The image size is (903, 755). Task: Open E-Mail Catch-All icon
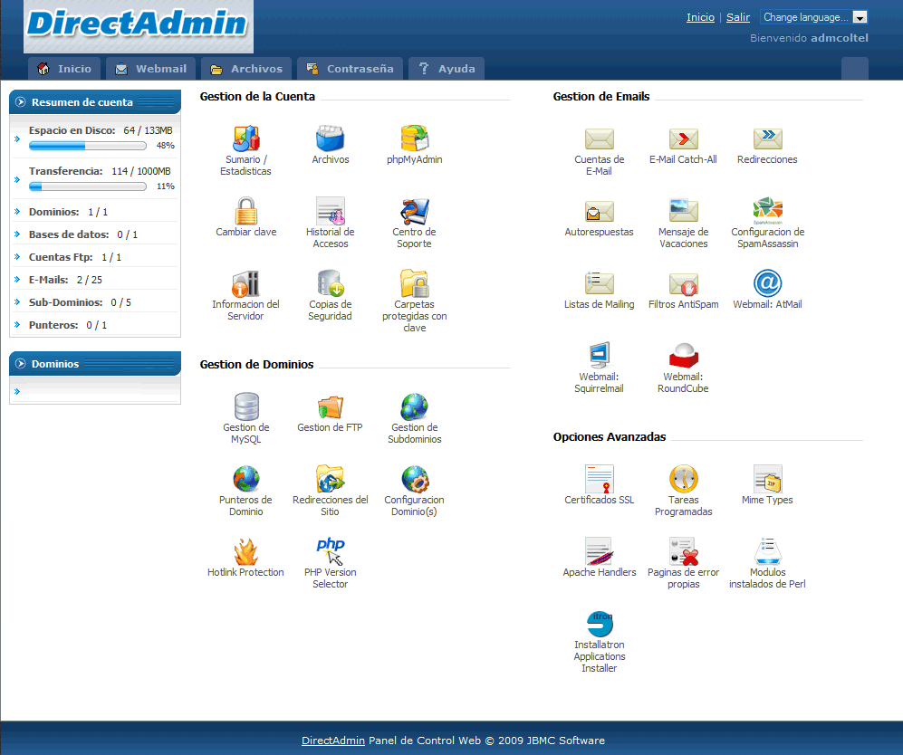684,139
